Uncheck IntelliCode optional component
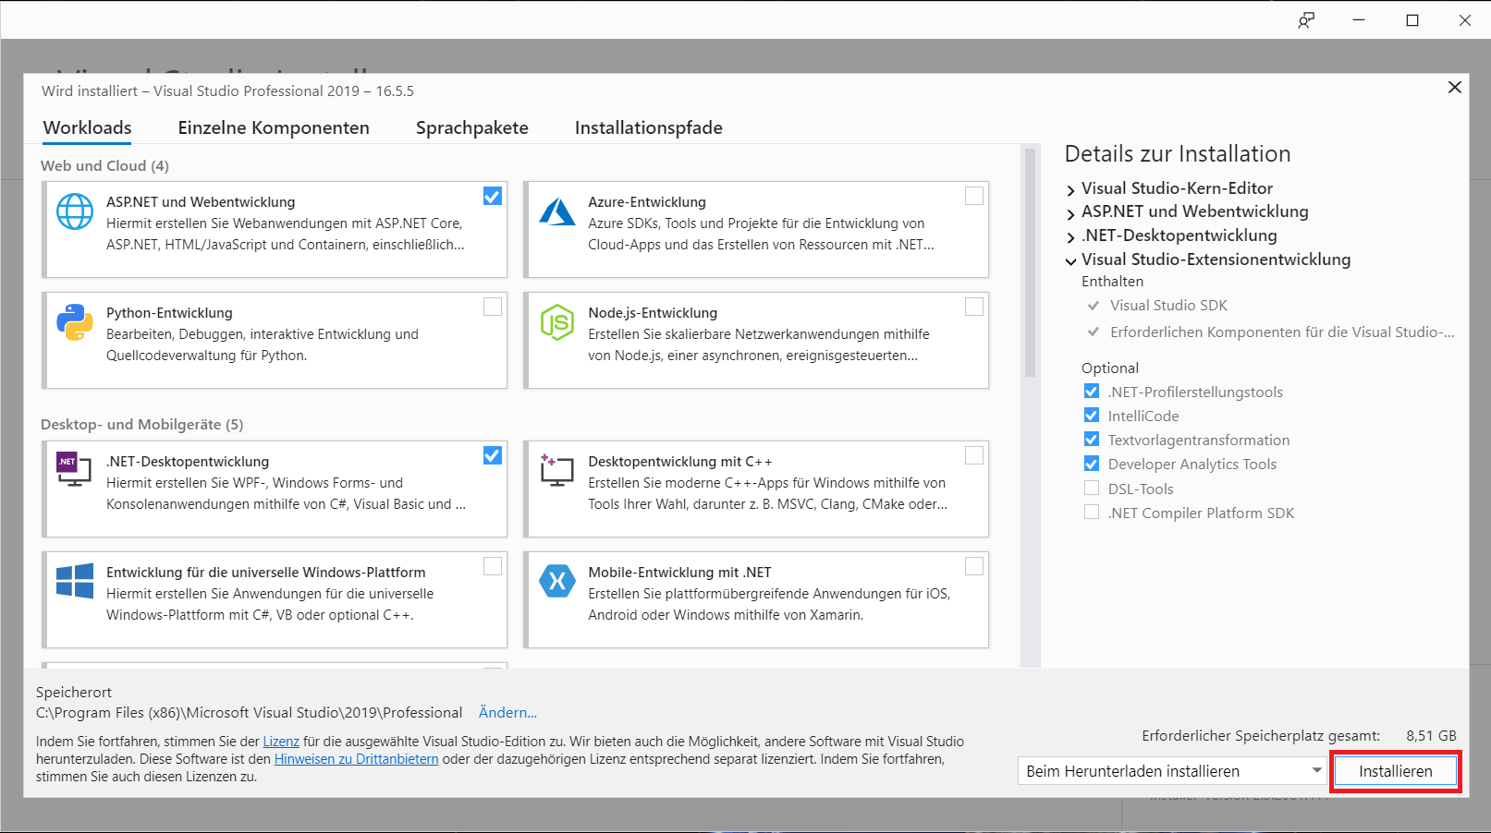Image resolution: width=1491 pixels, height=833 pixels. 1092,416
